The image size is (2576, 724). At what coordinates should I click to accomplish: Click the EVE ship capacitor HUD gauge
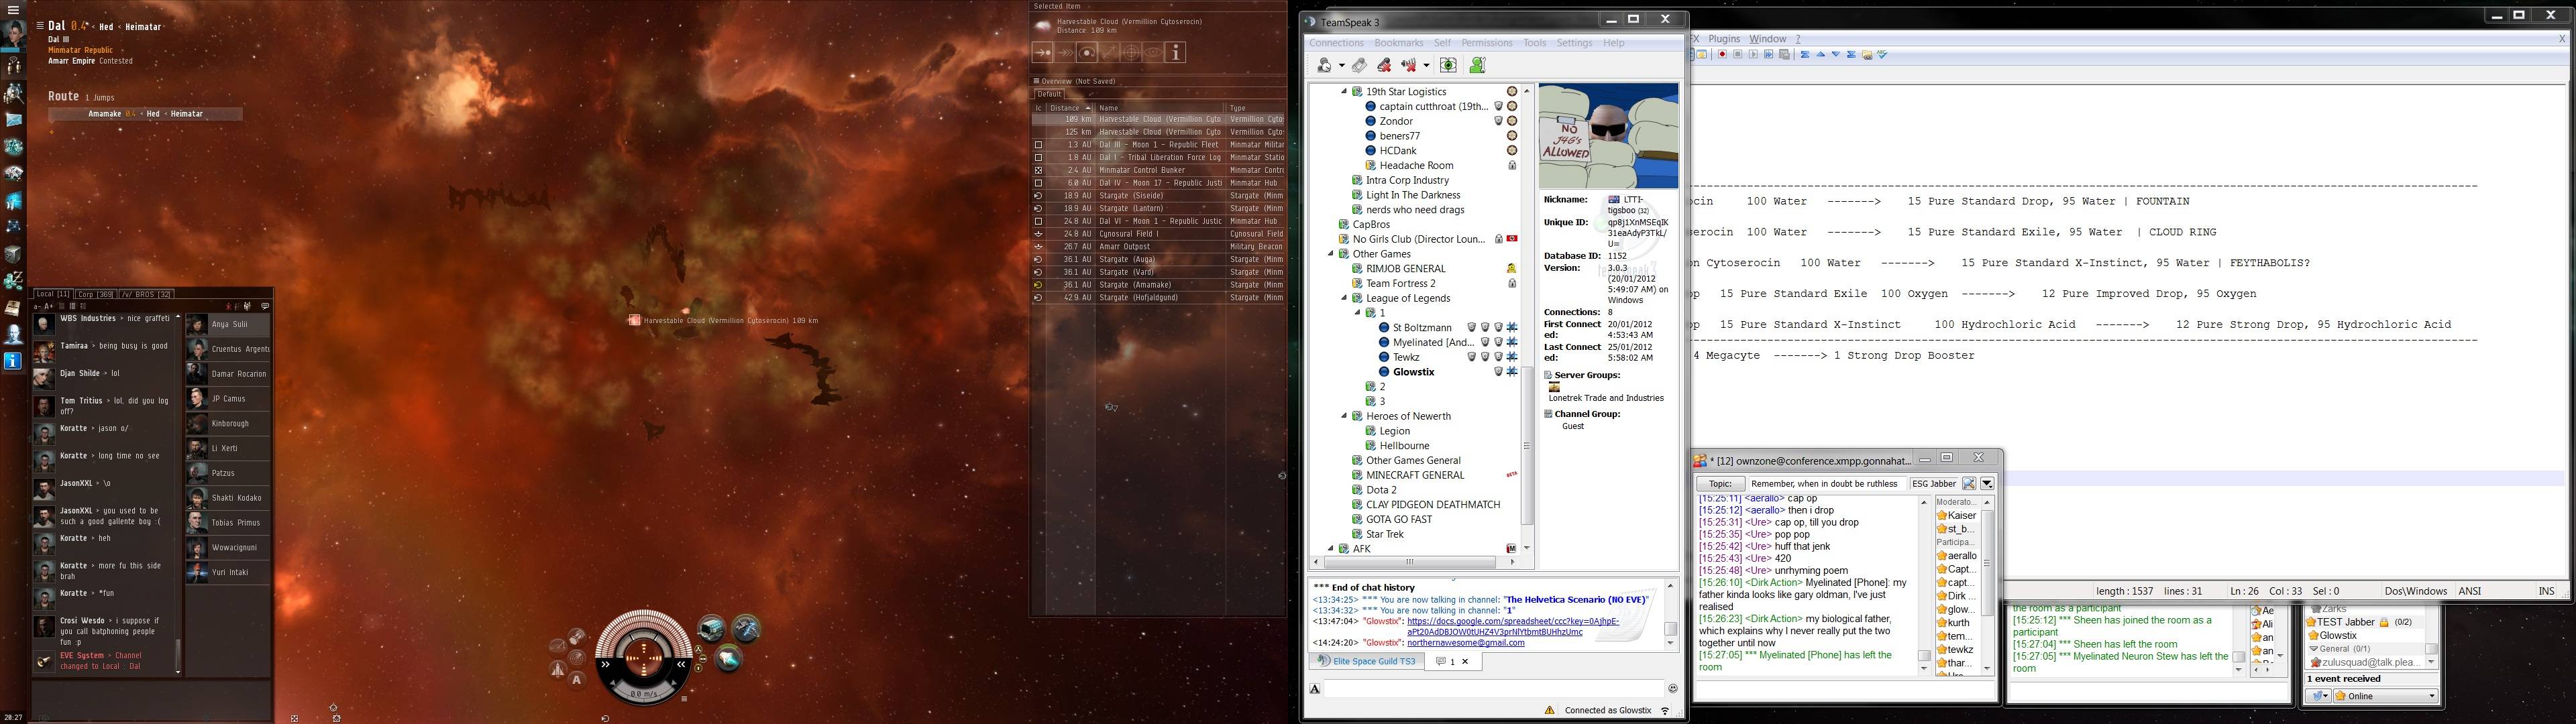tap(643, 657)
